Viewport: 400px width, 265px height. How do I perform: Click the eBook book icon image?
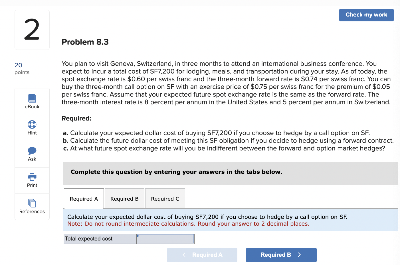point(32,98)
